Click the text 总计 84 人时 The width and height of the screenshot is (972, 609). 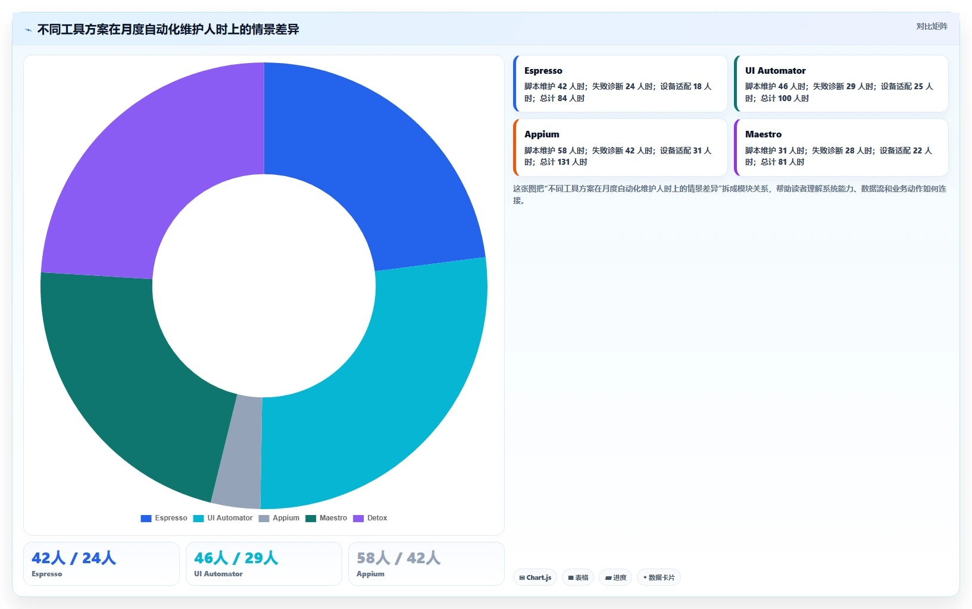coord(562,98)
